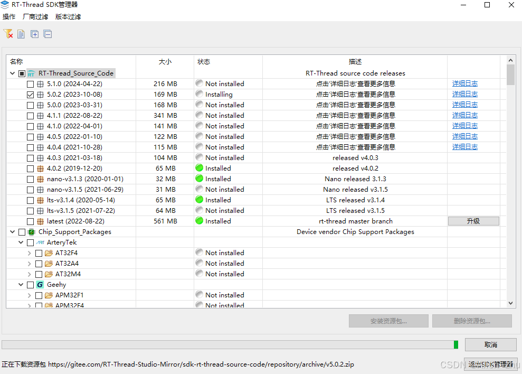The width and height of the screenshot is (522, 374).
Task: Open 详细日志 link for 4.0.4
Action: [x=465, y=147]
